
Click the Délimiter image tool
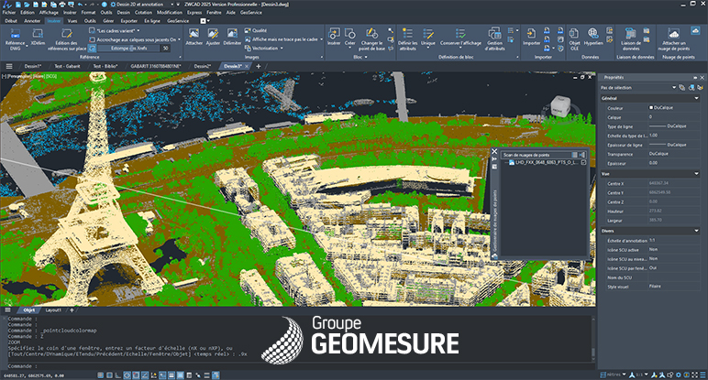(x=232, y=34)
